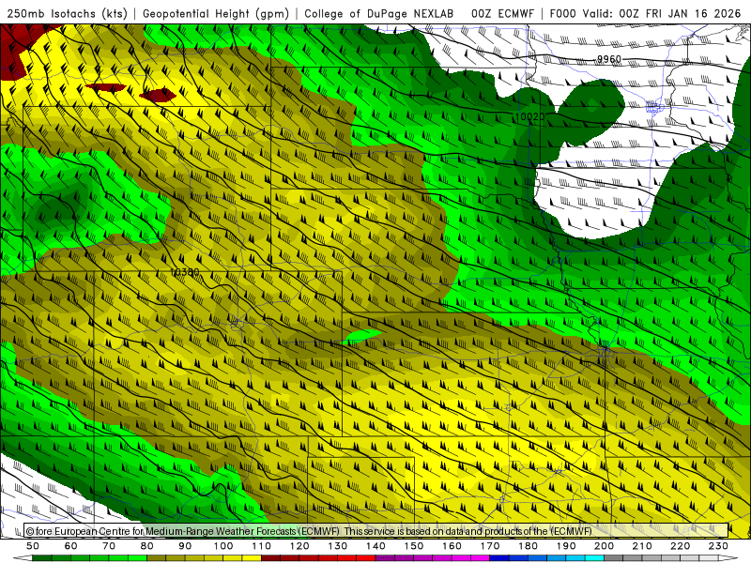
Task: Click the 210 value on the color scale
Action: (x=642, y=546)
